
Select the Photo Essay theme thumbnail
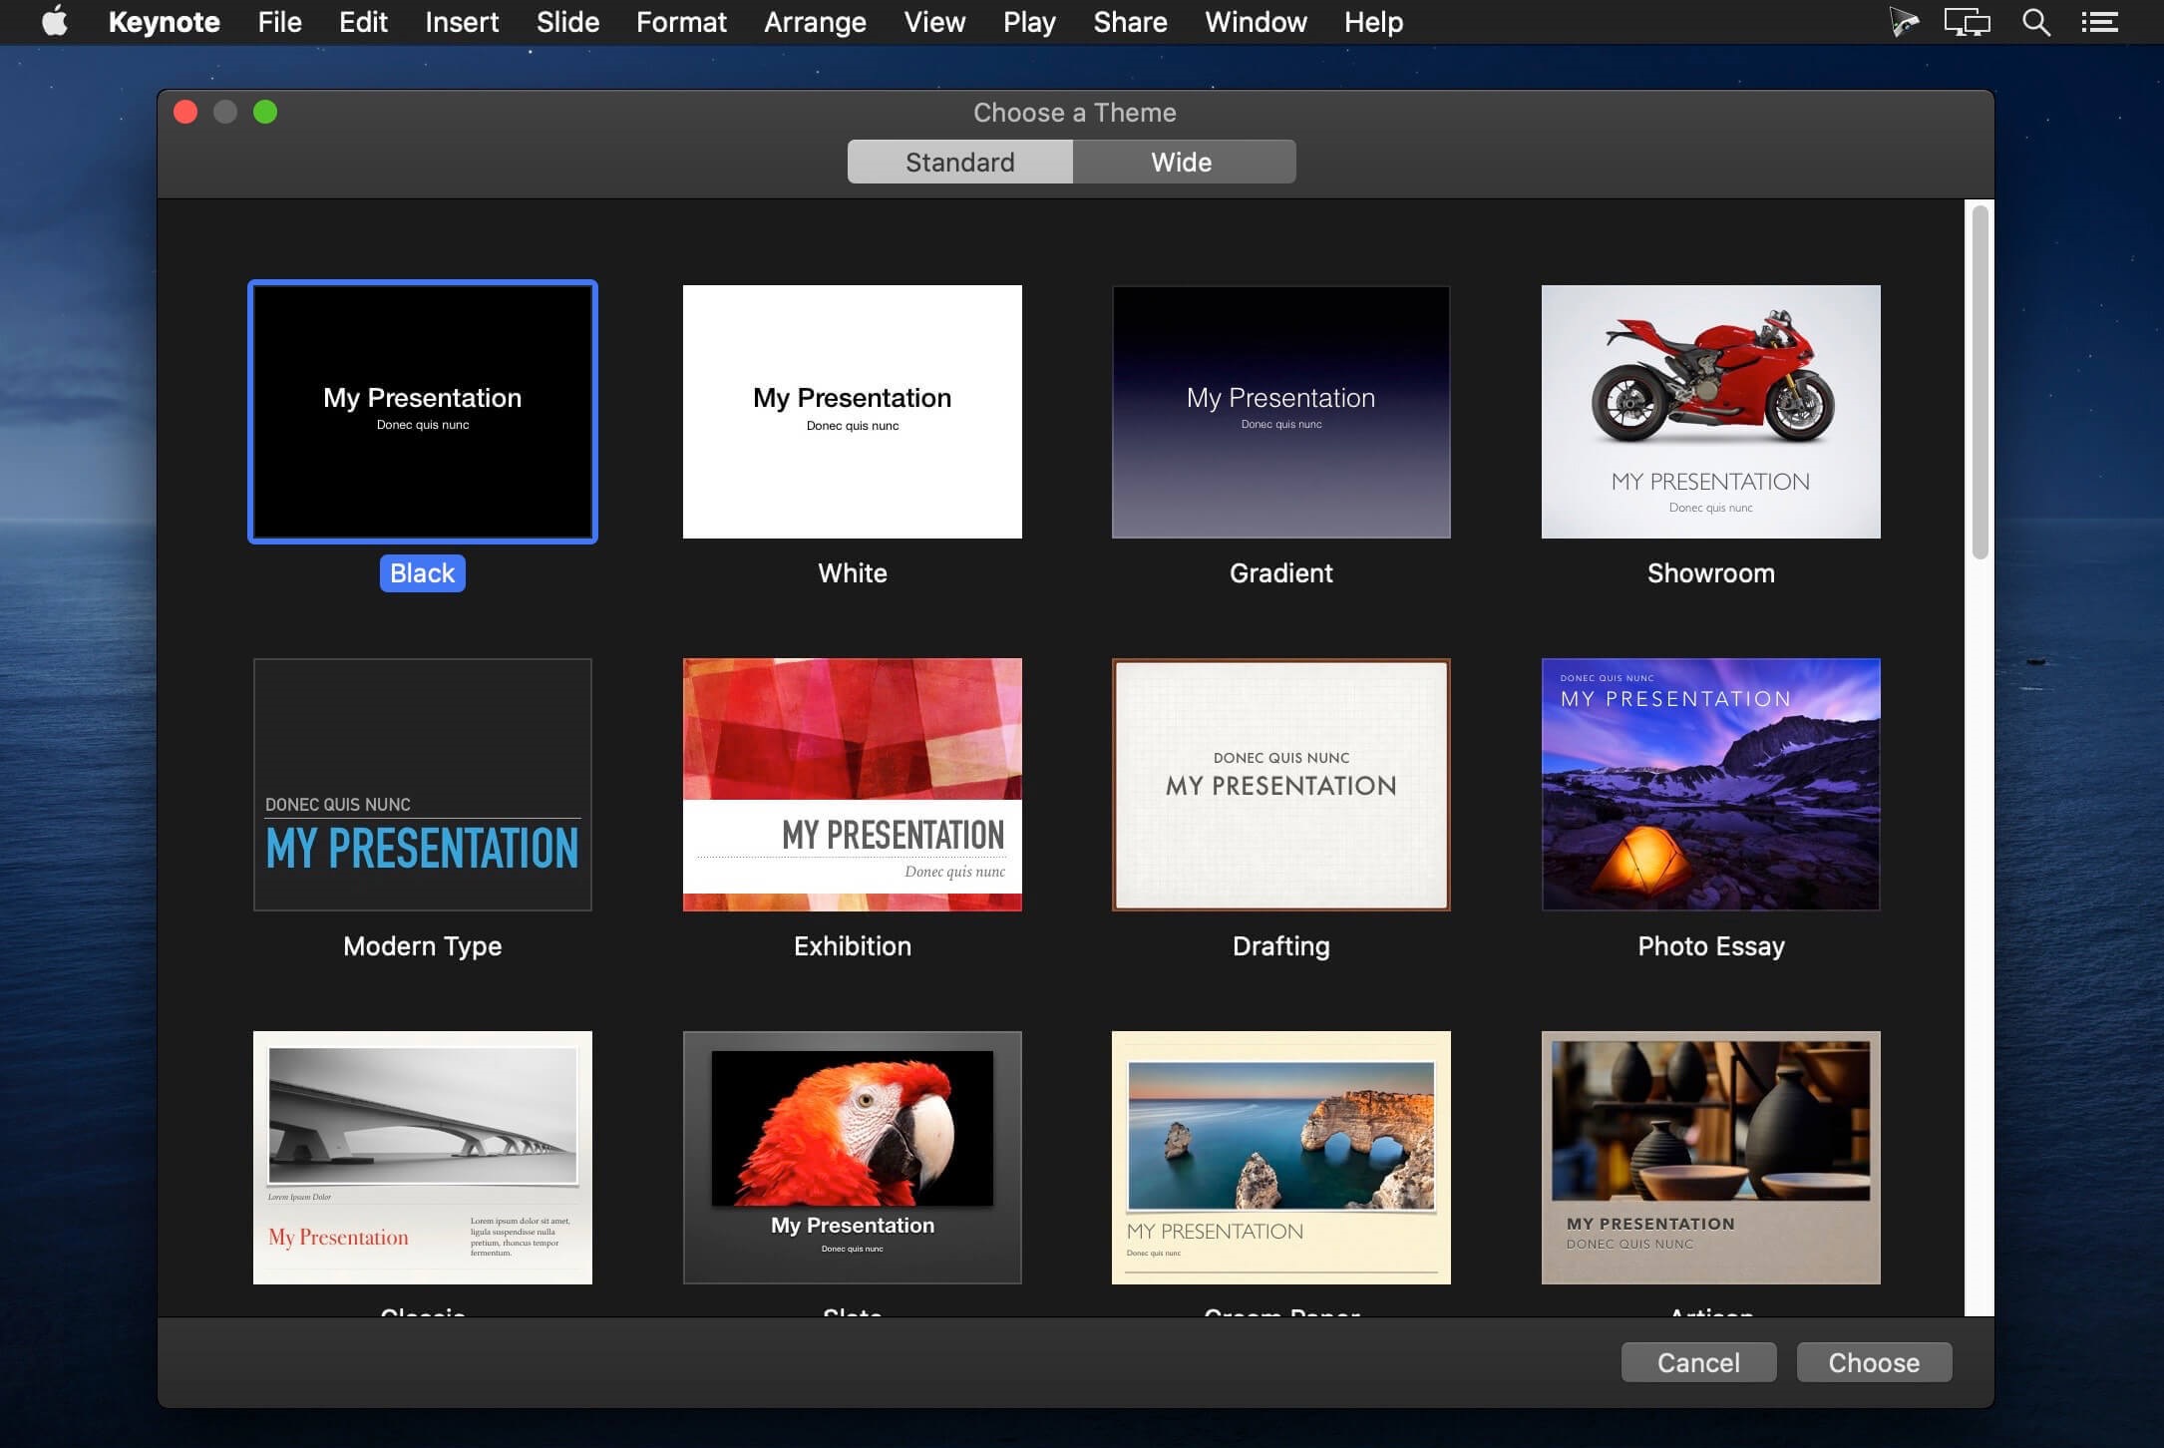(x=1710, y=784)
